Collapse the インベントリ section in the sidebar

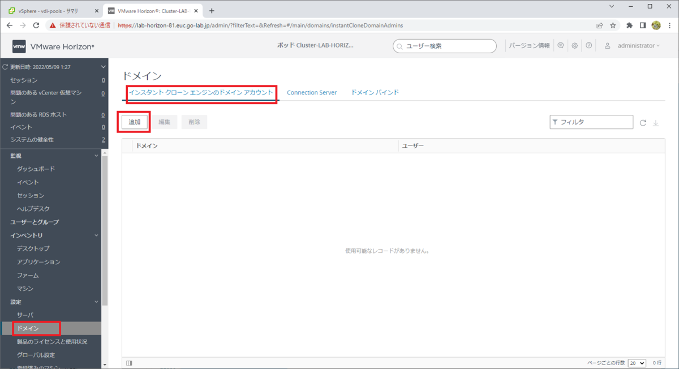96,235
